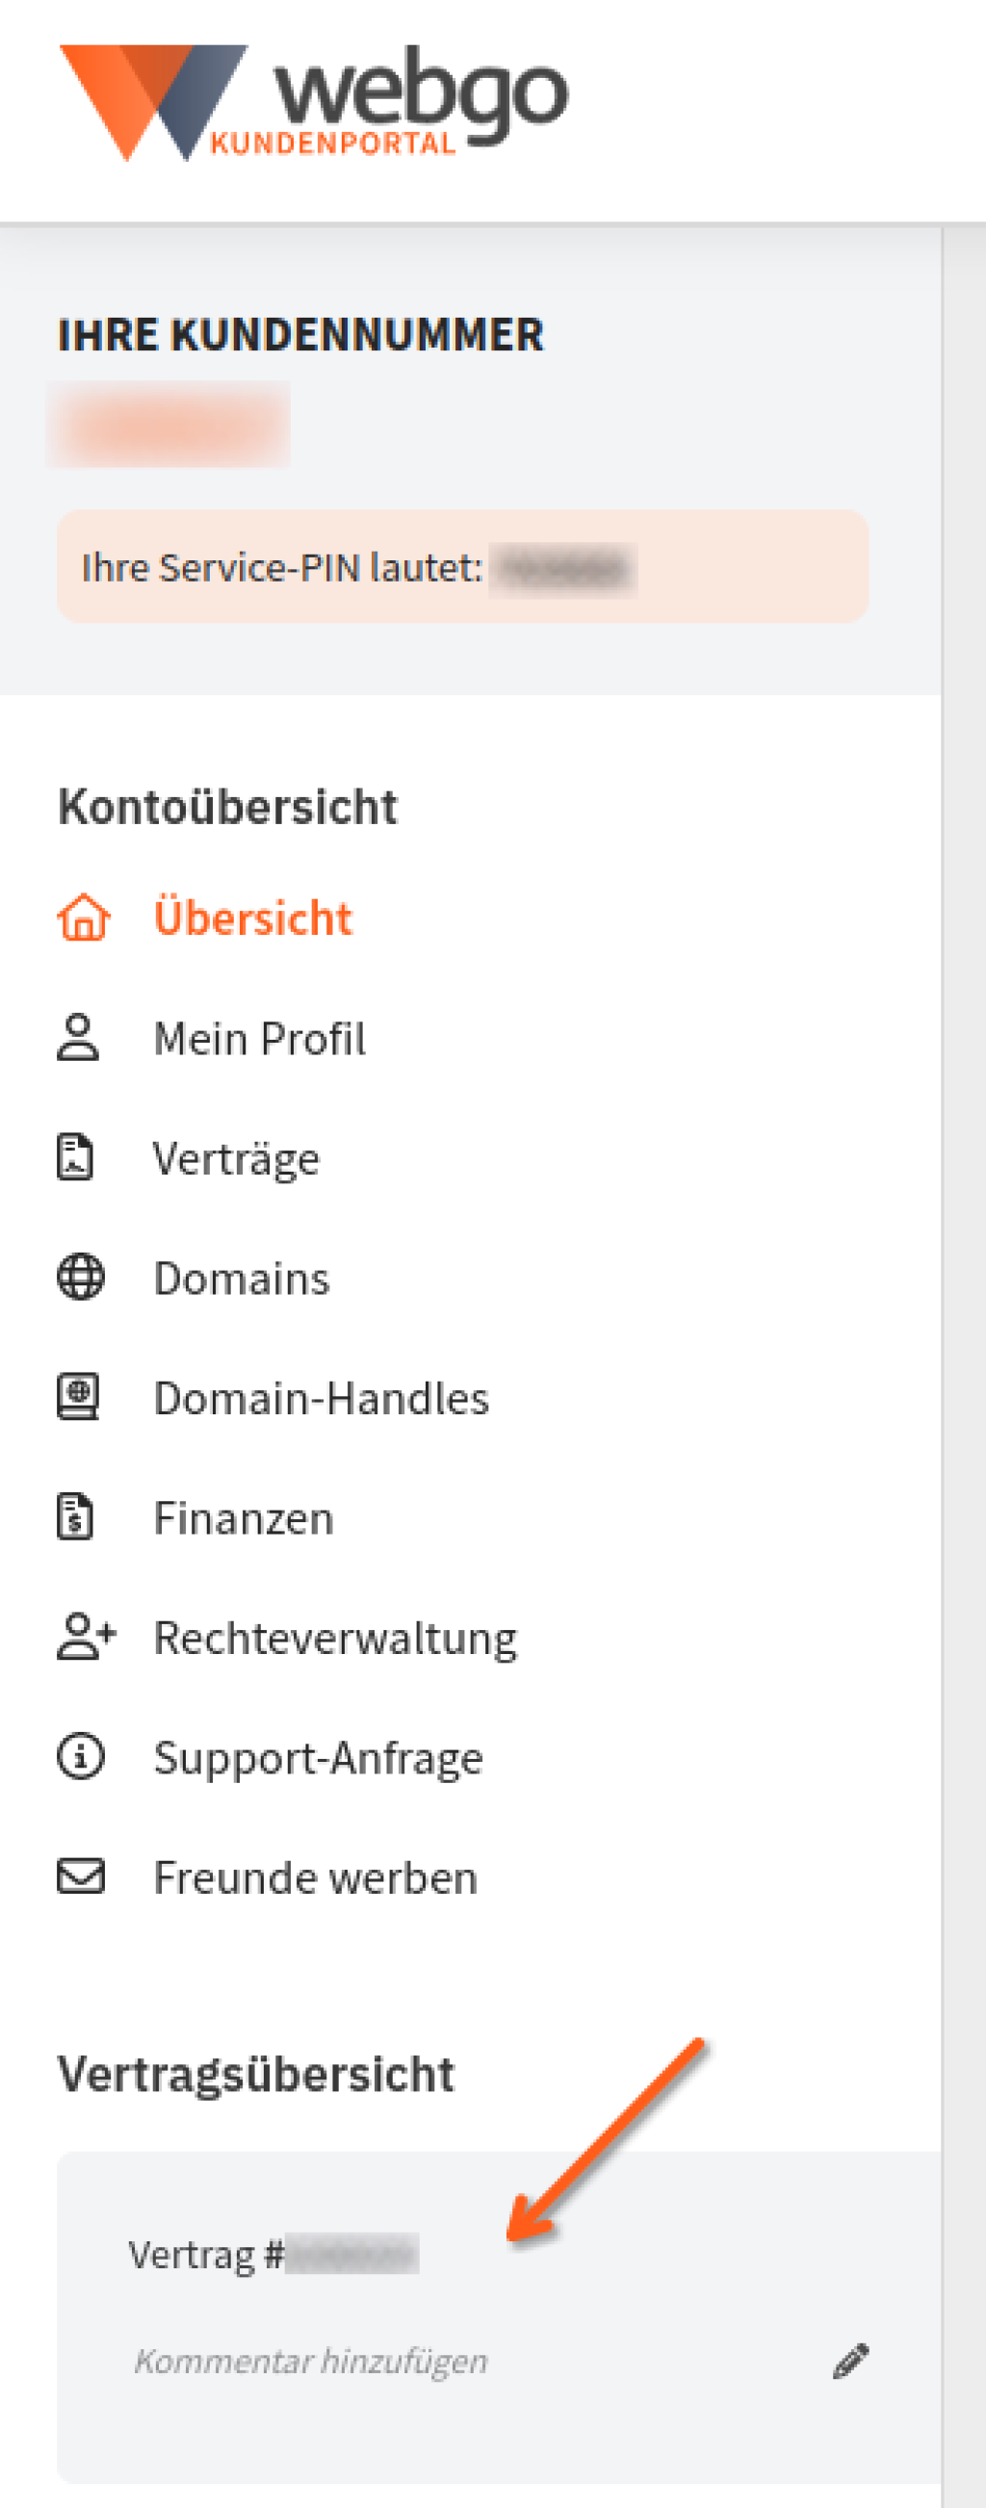Click the person icon for Mein Profil
This screenshot has width=986, height=2508.
tap(78, 1038)
